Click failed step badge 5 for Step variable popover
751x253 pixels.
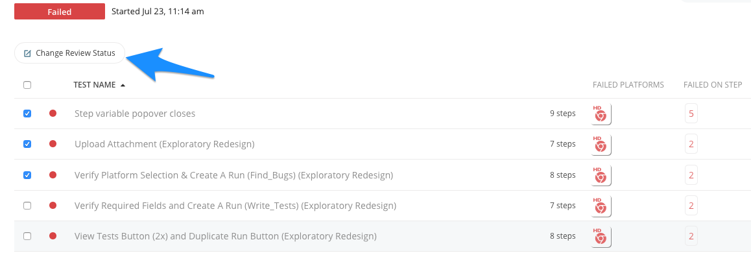pos(691,114)
